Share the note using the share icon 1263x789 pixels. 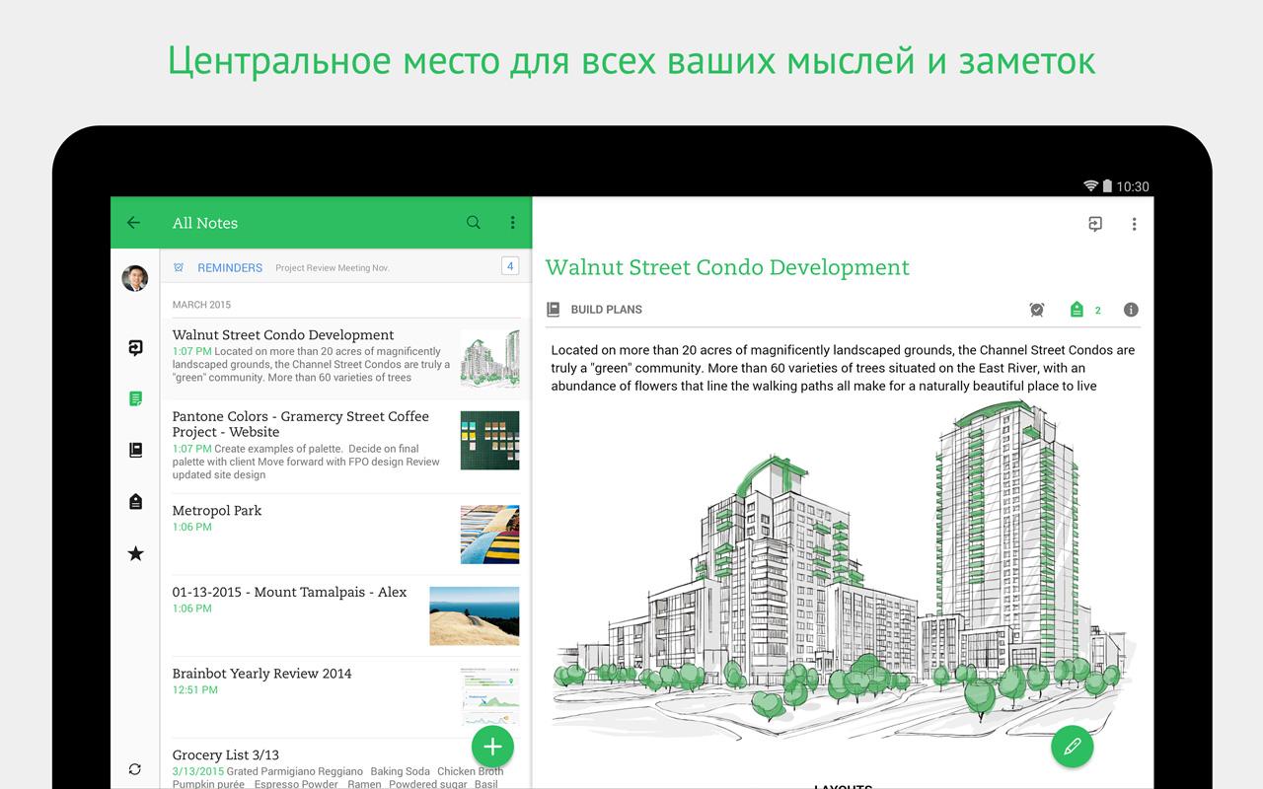tap(1095, 225)
